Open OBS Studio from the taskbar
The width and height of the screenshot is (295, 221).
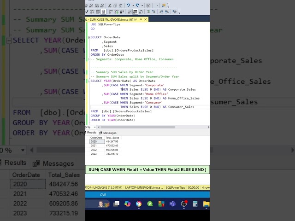coord(184,204)
